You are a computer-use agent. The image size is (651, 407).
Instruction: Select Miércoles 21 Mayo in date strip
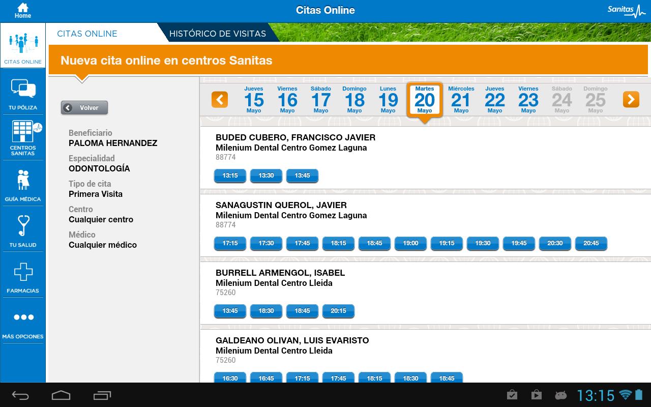461,100
